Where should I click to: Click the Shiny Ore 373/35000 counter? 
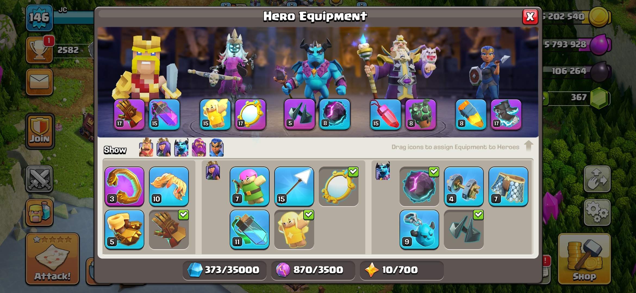coord(225,270)
